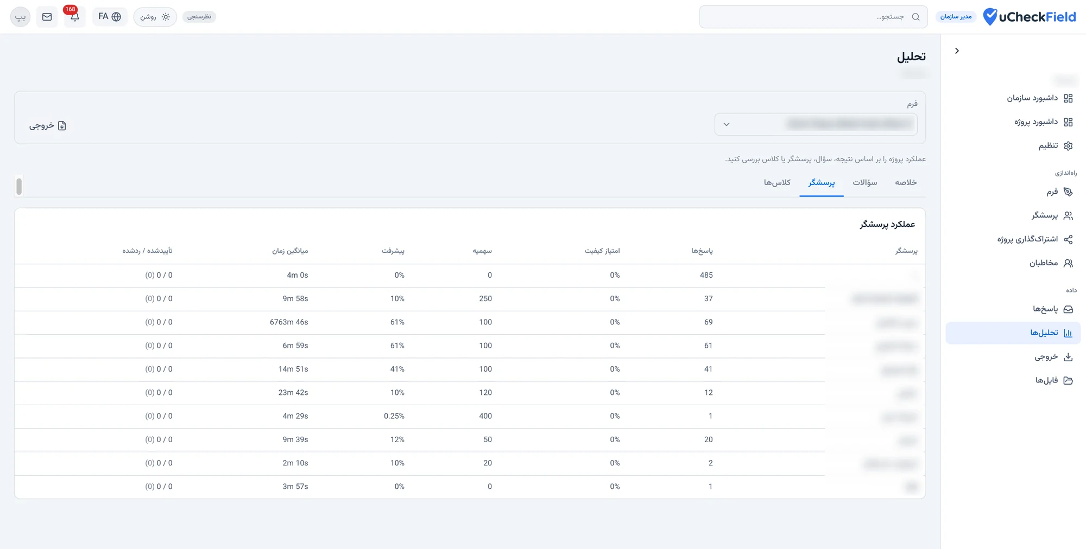Viewport: 1086px width, 549px height.
Task: Open the user avatar menu
Action: coord(21,17)
